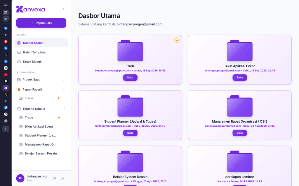Click the persiapan seminar folder thumbnail
Viewport: 299px width, 186px height.
coord(240,162)
